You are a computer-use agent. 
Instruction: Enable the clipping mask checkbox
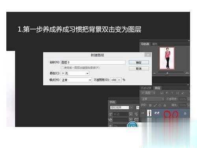[x=62, y=68]
